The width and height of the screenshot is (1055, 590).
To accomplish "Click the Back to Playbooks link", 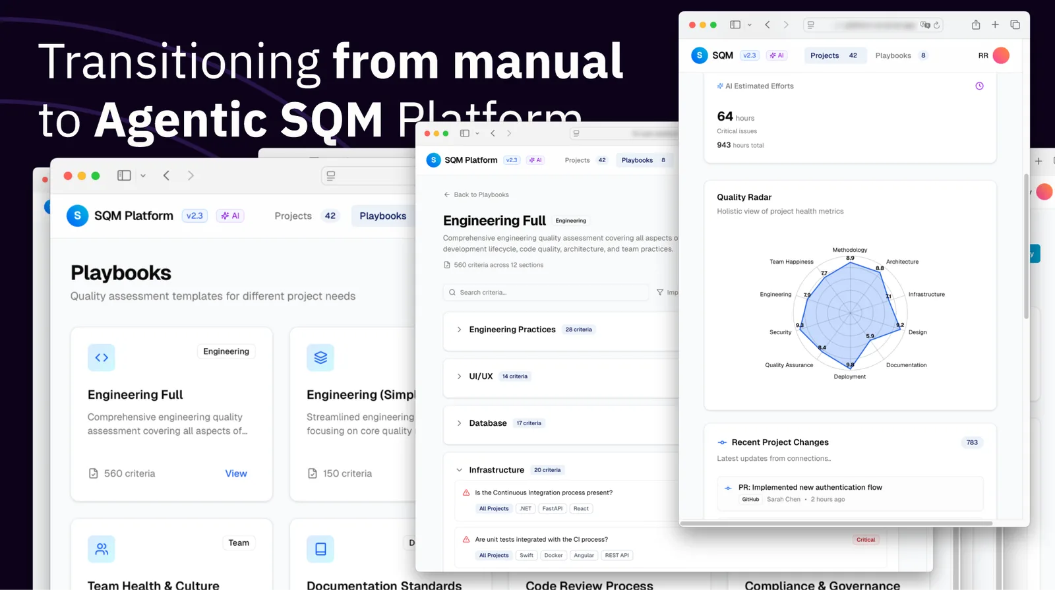I will coord(476,194).
